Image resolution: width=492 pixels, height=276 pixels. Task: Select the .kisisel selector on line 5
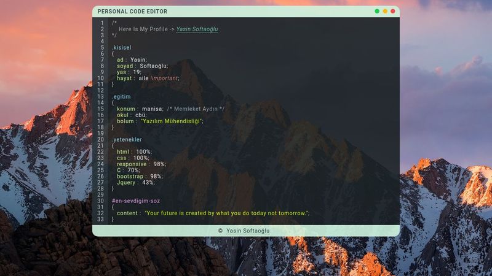coord(122,47)
